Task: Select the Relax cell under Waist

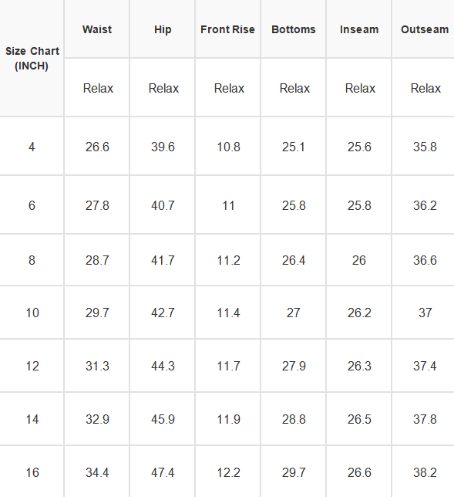Action: tap(98, 88)
